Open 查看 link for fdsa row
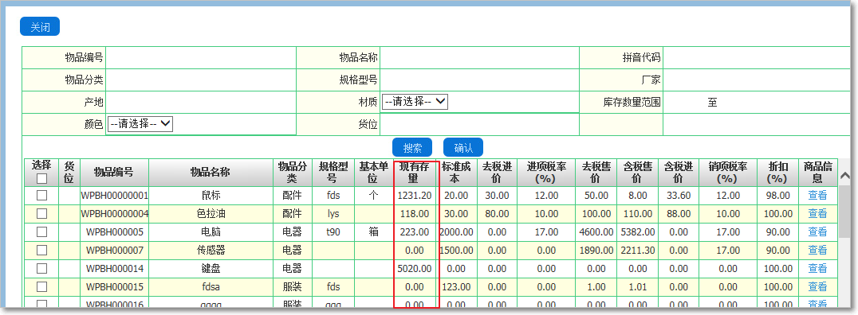This screenshot has width=858, height=315. pos(817,286)
